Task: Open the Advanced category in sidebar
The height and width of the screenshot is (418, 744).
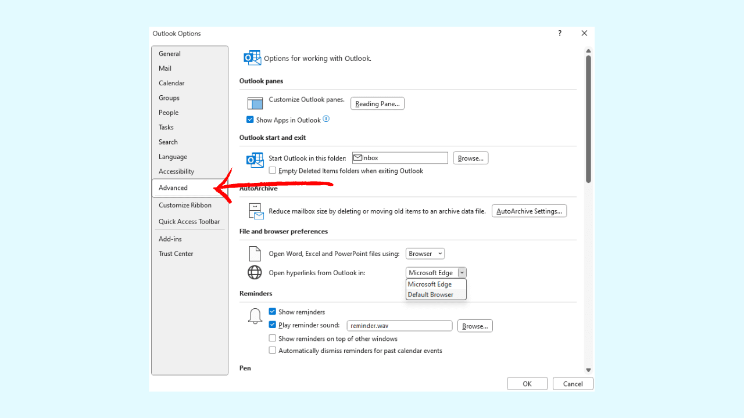Action: (x=173, y=188)
